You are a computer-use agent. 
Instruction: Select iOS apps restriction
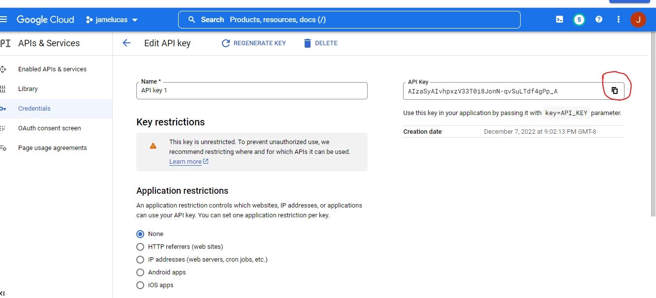[x=140, y=285]
